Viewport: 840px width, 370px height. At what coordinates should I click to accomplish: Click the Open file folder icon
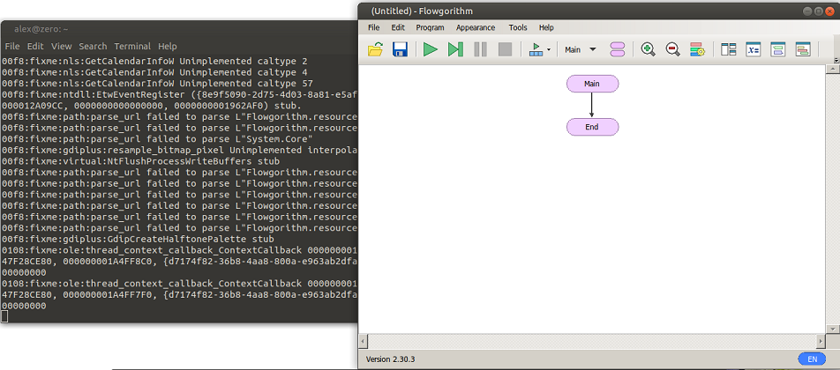pos(376,49)
